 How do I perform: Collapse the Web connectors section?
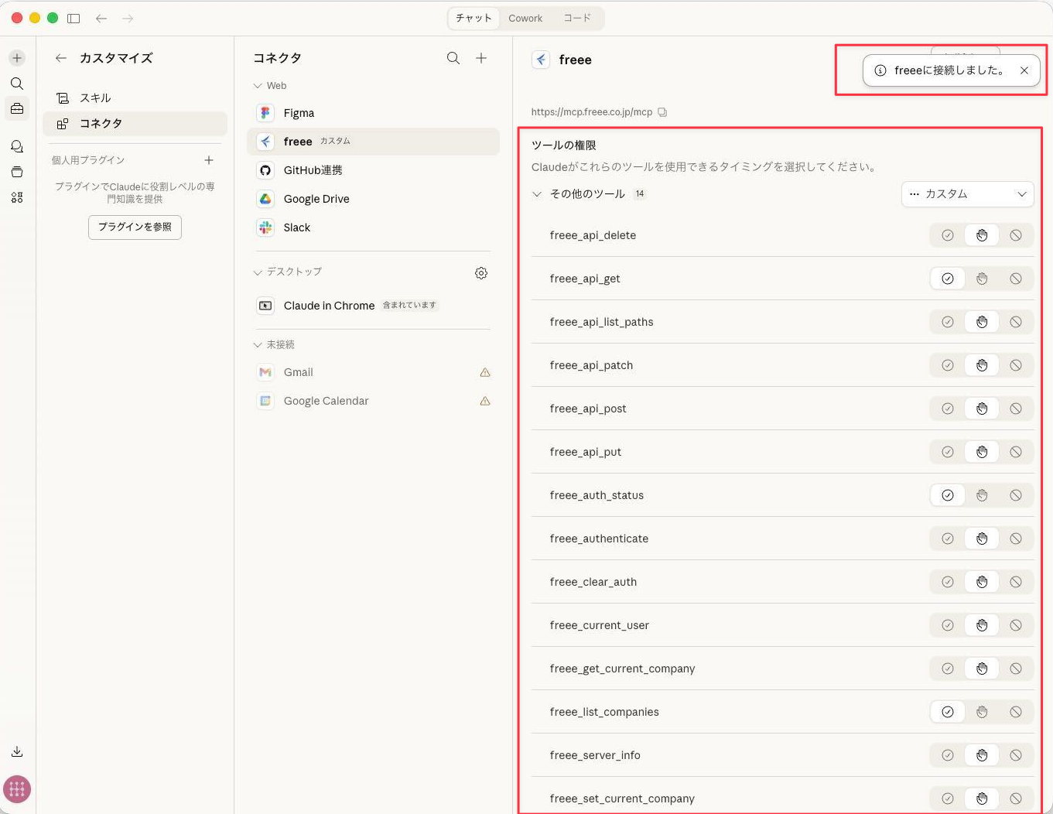click(x=258, y=86)
